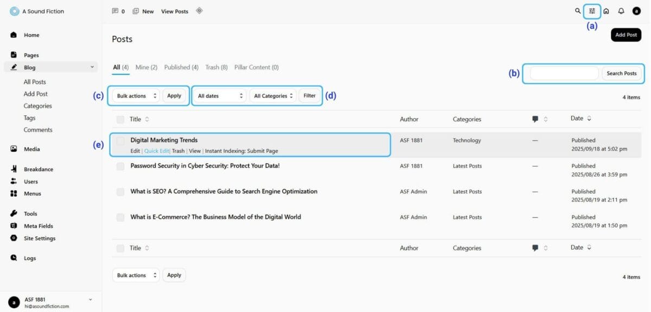Select the Digital Marketing Trends post checkbox
Viewport: 651px width, 312px height.
[120, 141]
